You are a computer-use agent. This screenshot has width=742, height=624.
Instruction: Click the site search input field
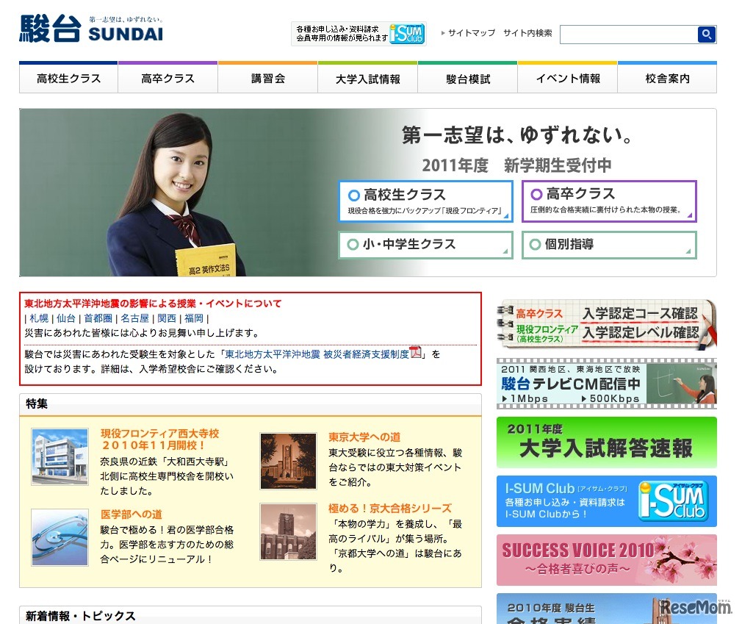[x=628, y=35]
